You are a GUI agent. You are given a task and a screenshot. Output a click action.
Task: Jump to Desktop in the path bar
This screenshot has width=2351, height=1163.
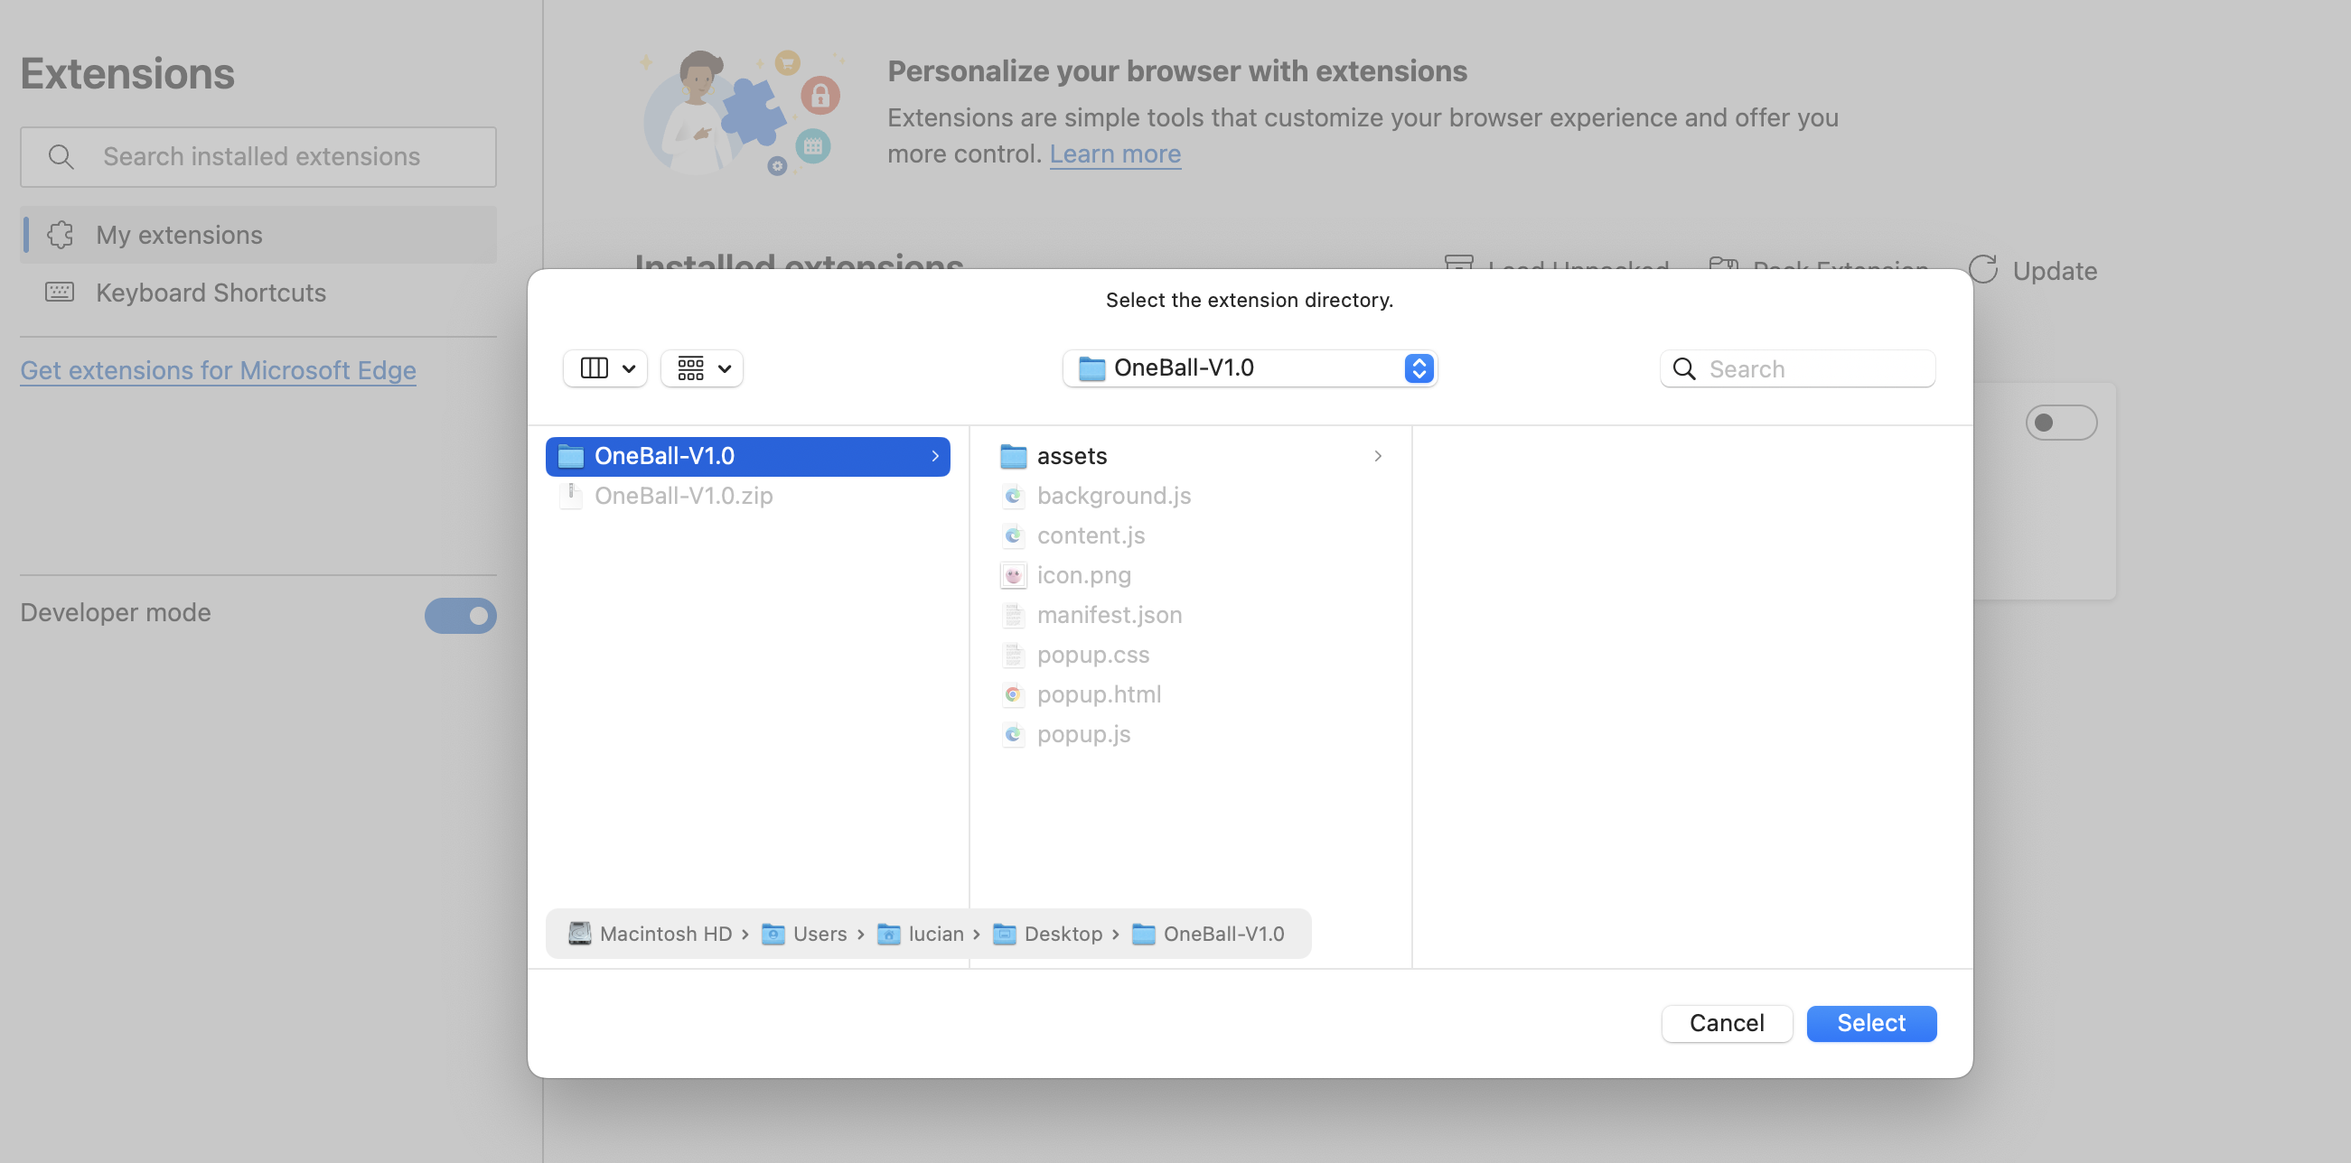(1063, 933)
